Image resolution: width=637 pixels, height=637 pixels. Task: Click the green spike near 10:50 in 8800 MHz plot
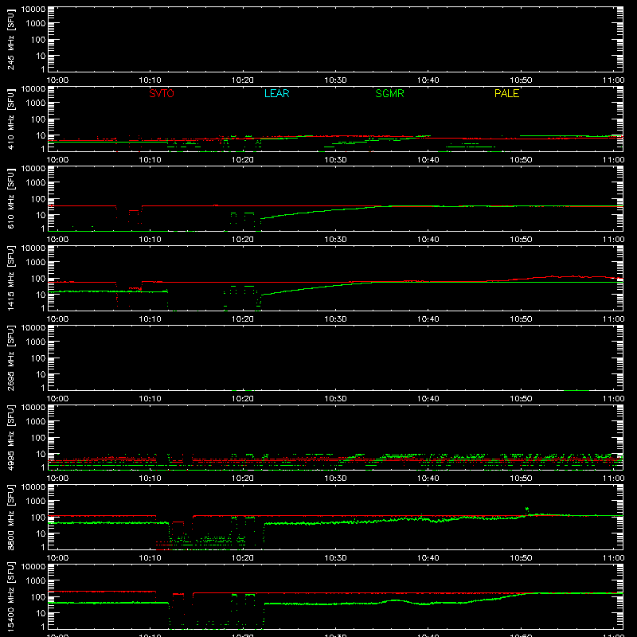[527, 510]
